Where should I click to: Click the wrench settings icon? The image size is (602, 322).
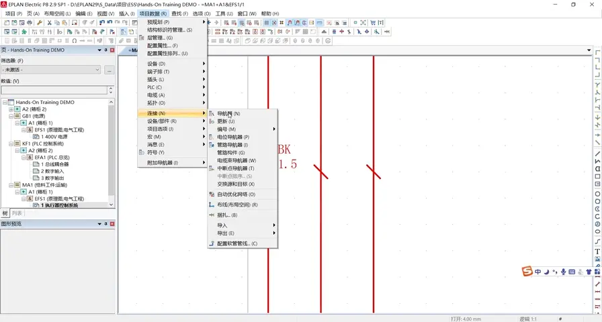[40, 23]
